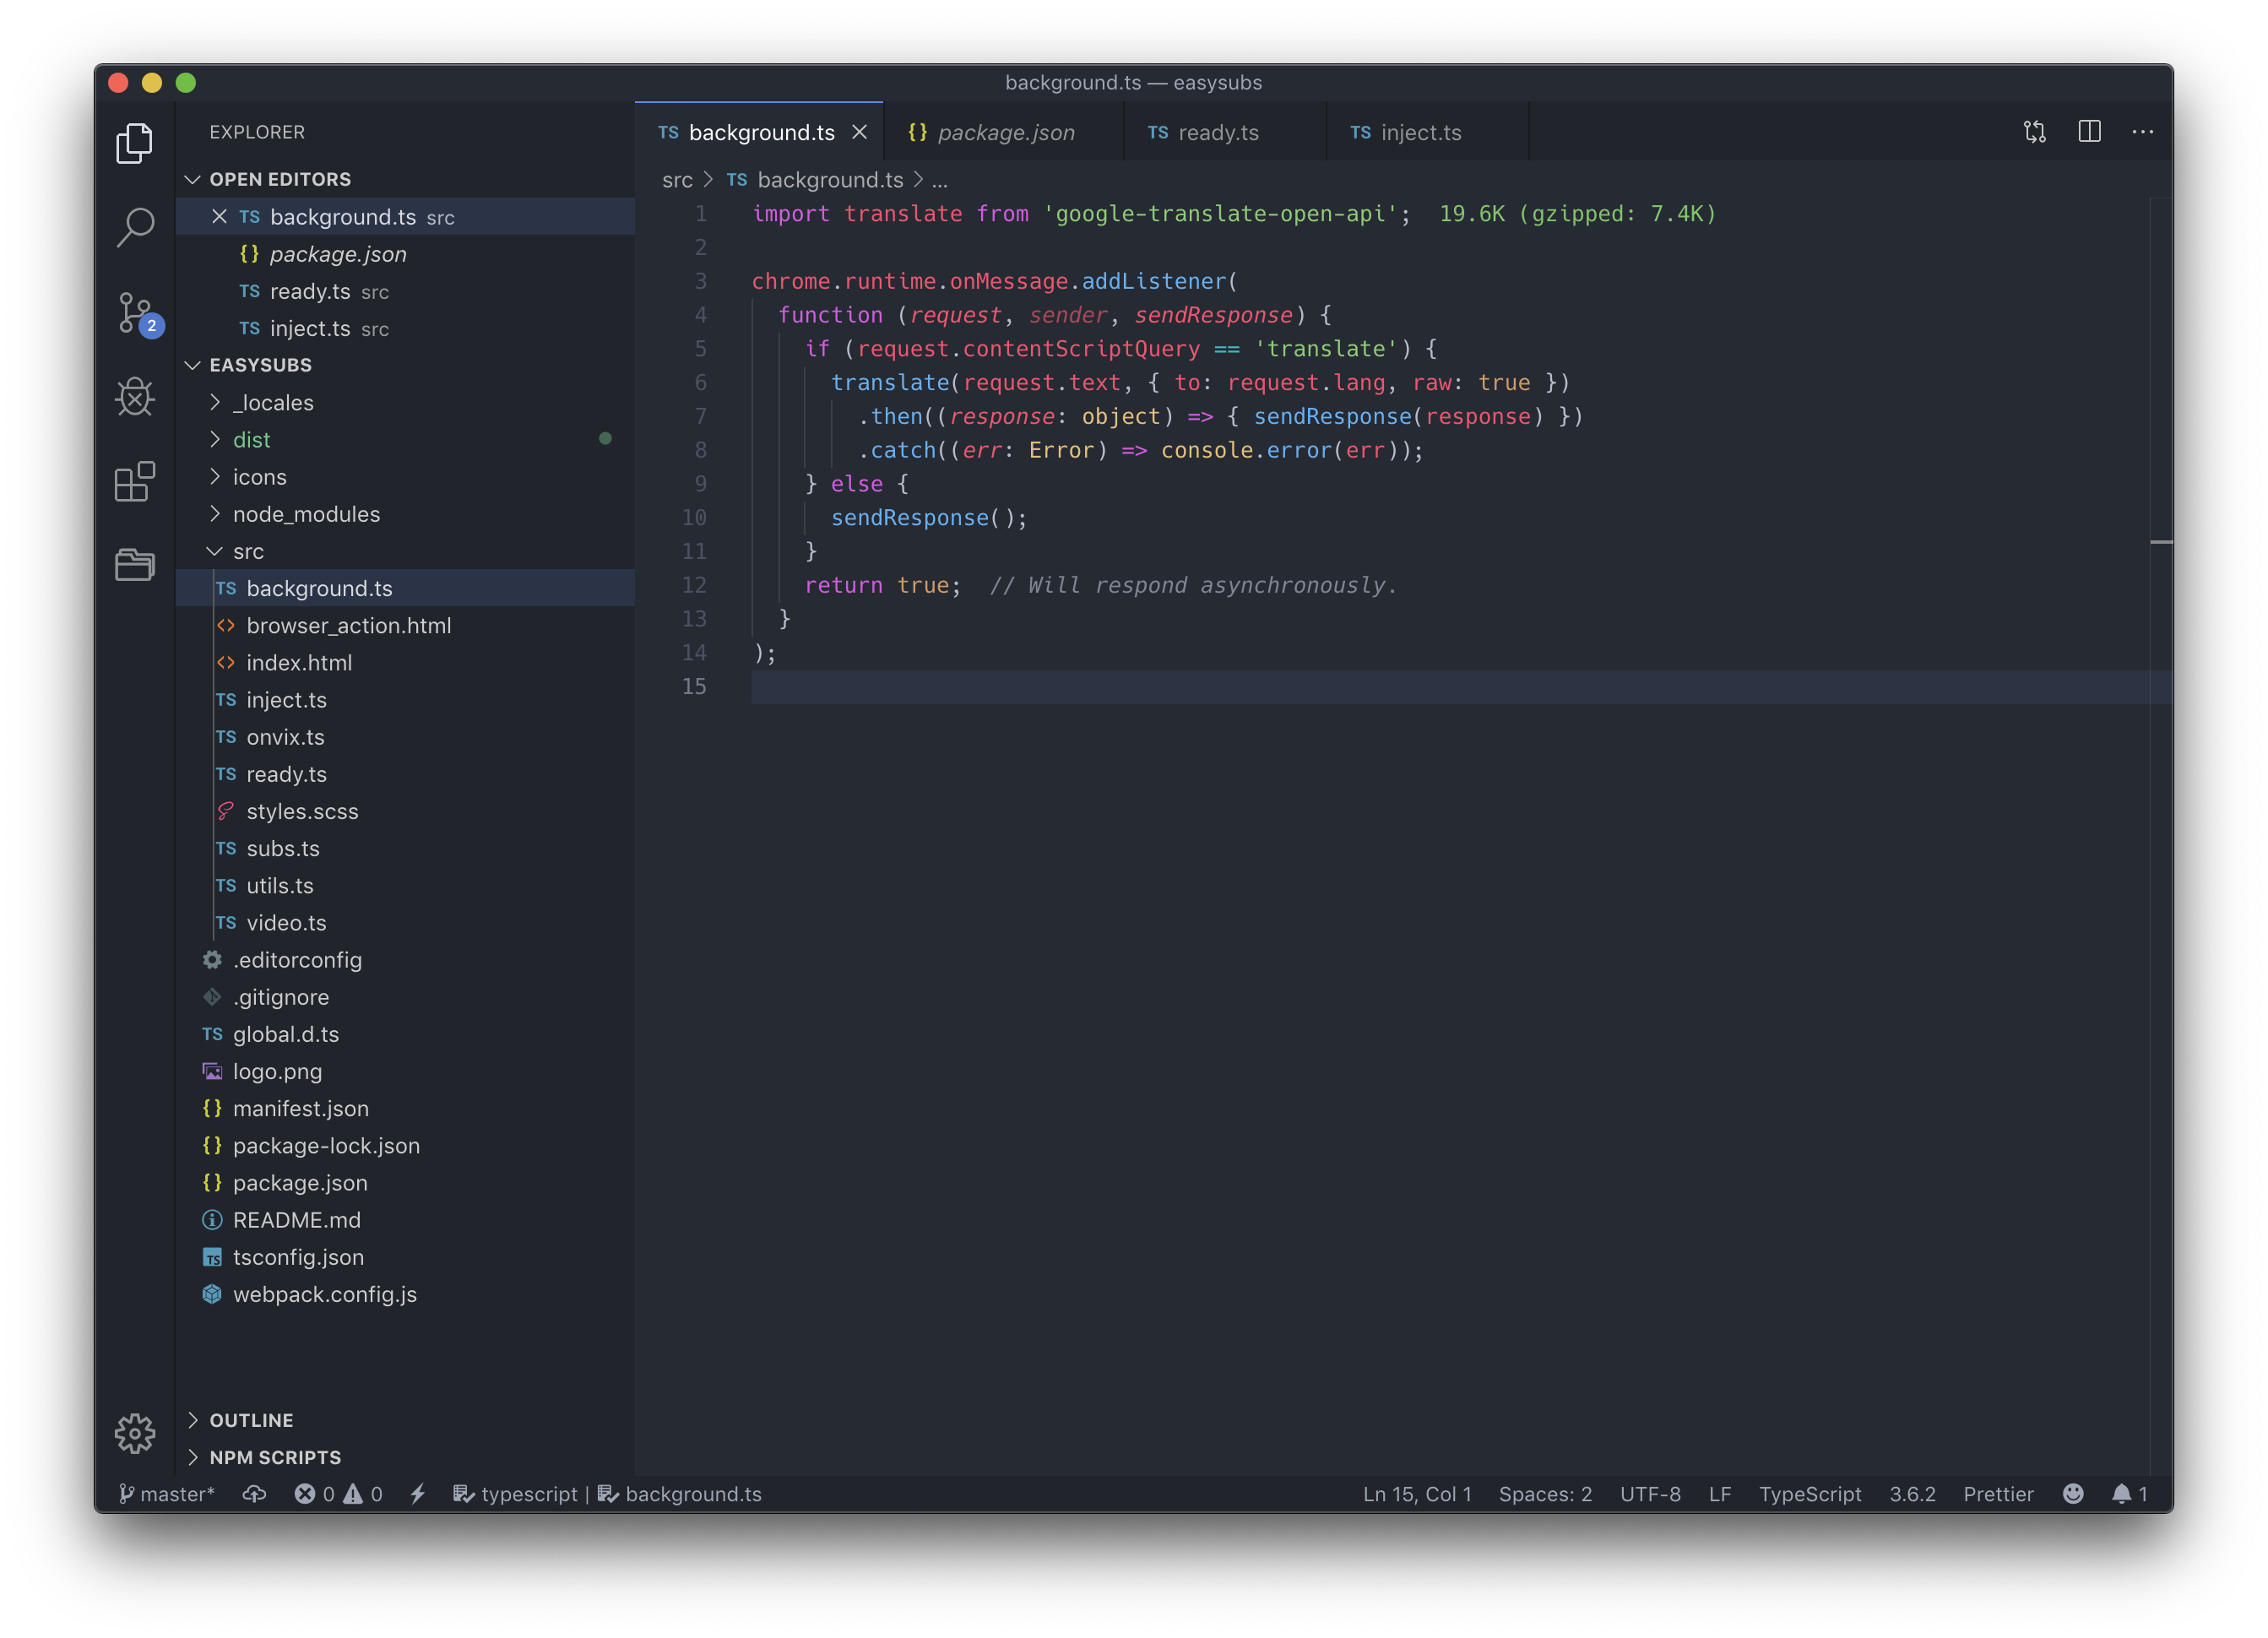Open the Search view in activity bar
This screenshot has height=1638, width=2268.
(135, 227)
